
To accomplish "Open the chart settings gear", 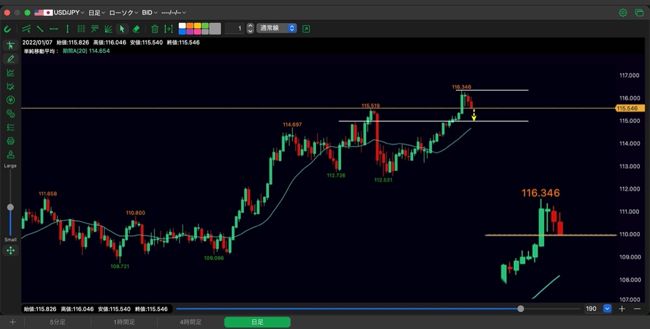I will click(623, 12).
